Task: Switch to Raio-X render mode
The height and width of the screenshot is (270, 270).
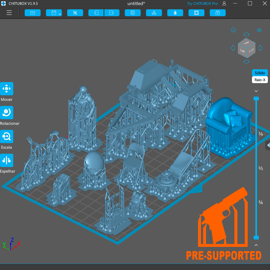Action: pos(260,80)
